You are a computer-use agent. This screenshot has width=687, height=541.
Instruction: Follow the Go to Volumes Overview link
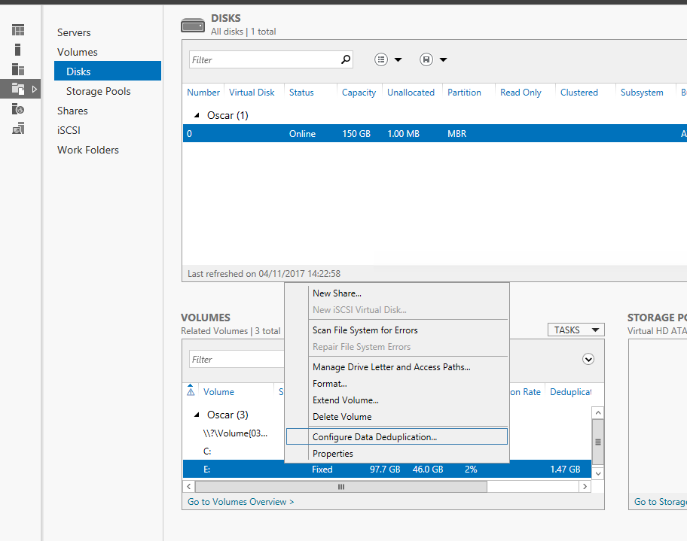[240, 502]
